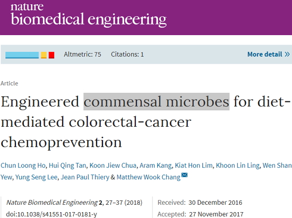Click the highlighted words commensal microbes

tap(157, 101)
